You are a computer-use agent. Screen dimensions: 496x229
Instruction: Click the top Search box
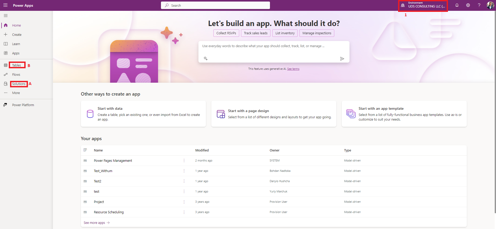coord(215,5)
